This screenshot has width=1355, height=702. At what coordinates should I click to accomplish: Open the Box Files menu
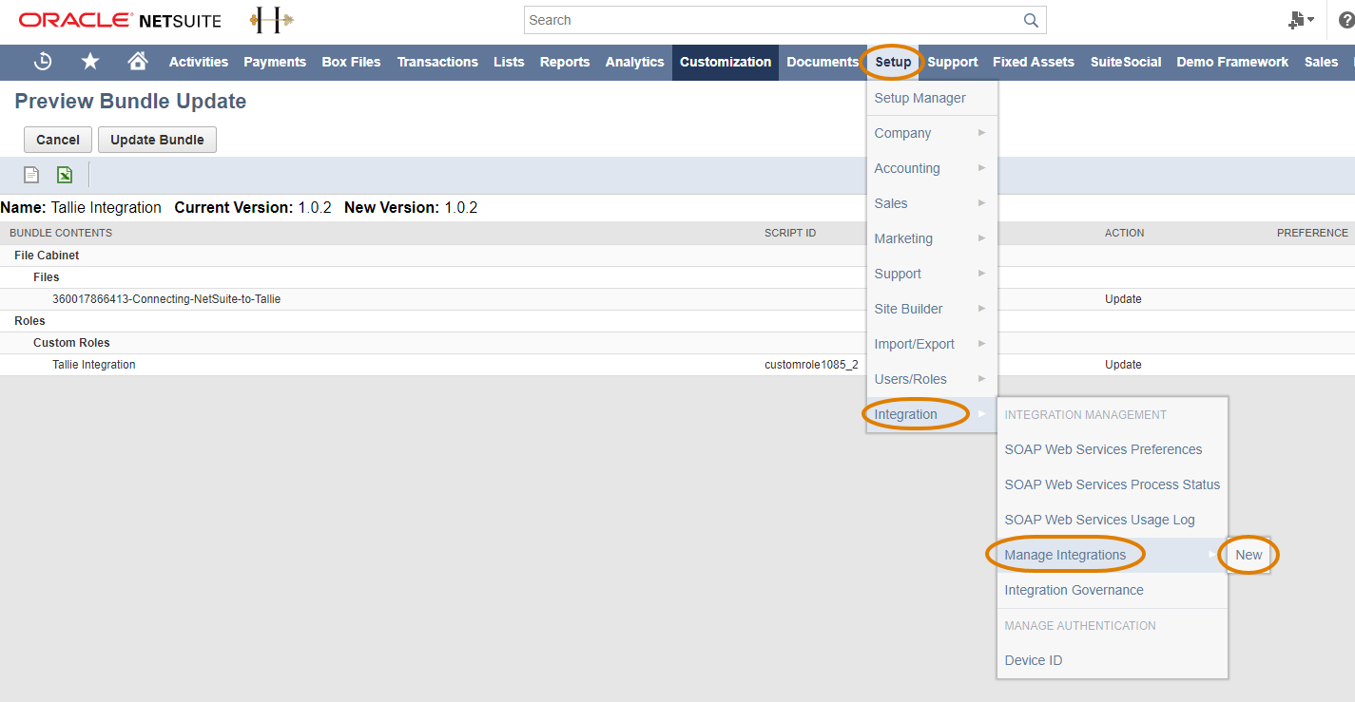coord(351,62)
